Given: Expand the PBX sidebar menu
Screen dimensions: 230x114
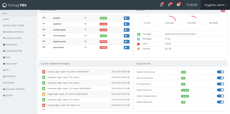Looking at the screenshot, I should tap(19, 19).
